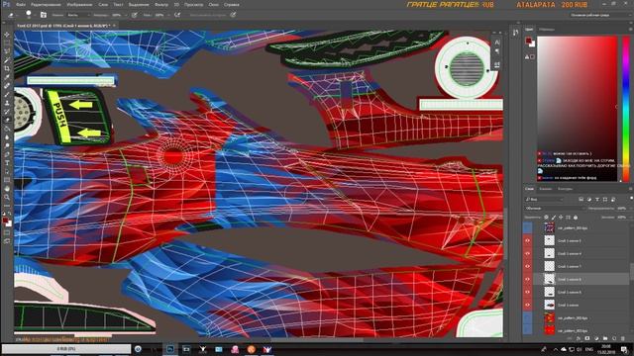Select the Hand tool
Screen dimensions: 634x356
(7, 189)
